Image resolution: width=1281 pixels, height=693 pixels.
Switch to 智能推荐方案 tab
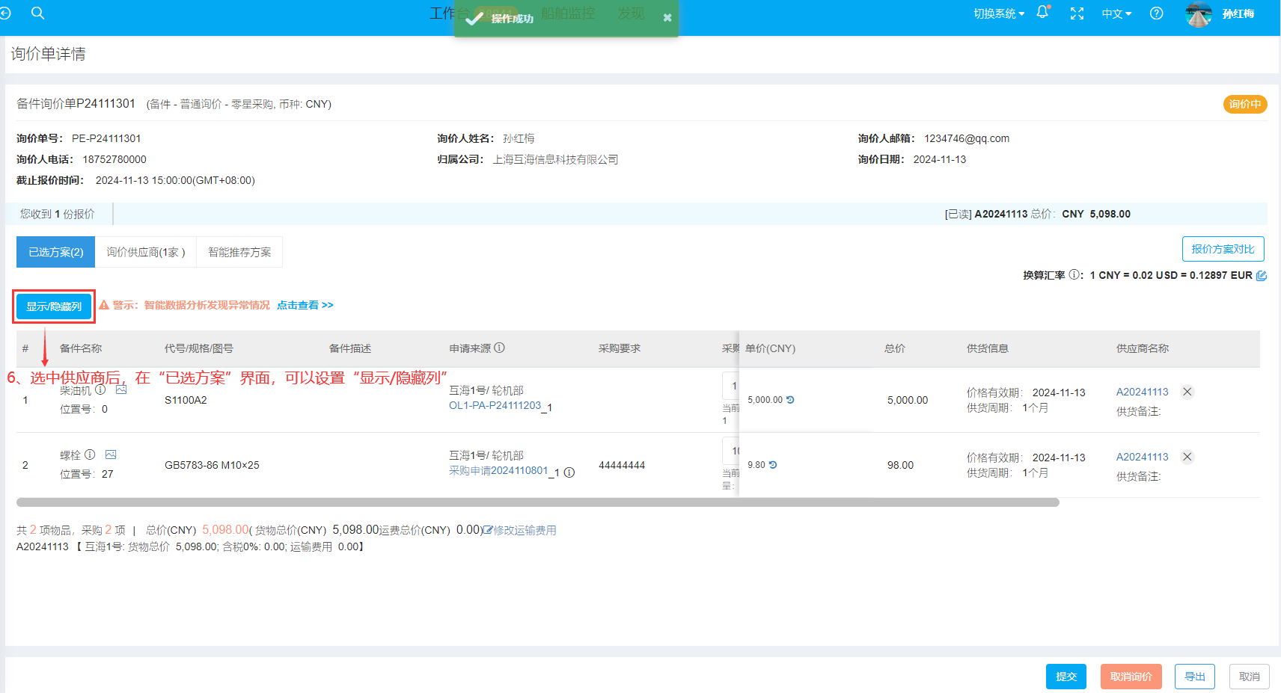239,252
